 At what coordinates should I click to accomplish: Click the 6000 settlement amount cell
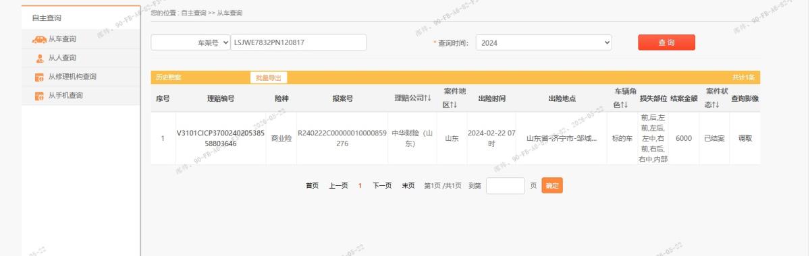pos(684,138)
